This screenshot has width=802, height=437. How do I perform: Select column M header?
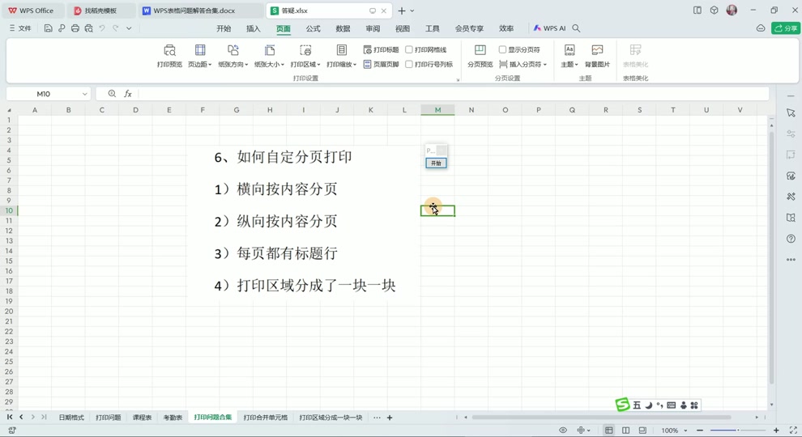[437, 110]
